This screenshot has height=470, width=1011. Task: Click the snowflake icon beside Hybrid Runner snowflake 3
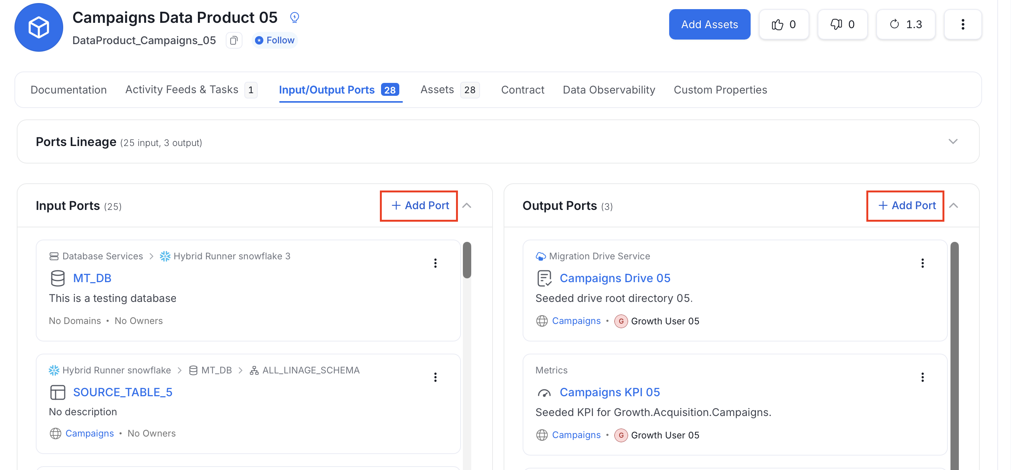coord(165,256)
